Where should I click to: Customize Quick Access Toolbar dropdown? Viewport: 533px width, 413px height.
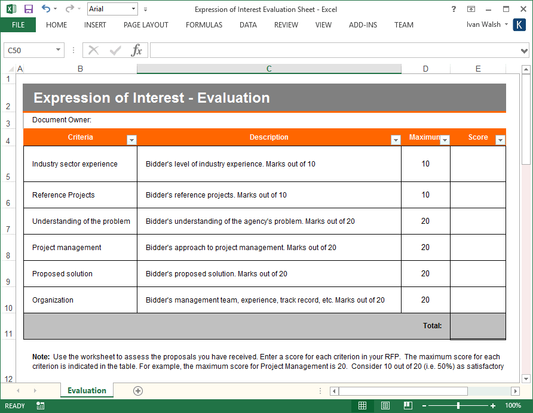coord(145,10)
